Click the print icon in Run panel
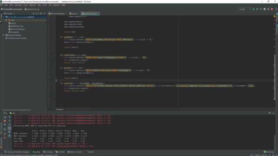This screenshot has height=156, width=278. point(10,132)
